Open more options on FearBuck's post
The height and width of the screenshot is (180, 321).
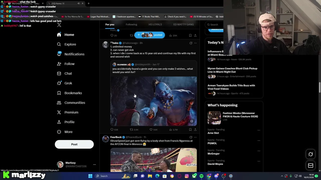(x=195, y=137)
